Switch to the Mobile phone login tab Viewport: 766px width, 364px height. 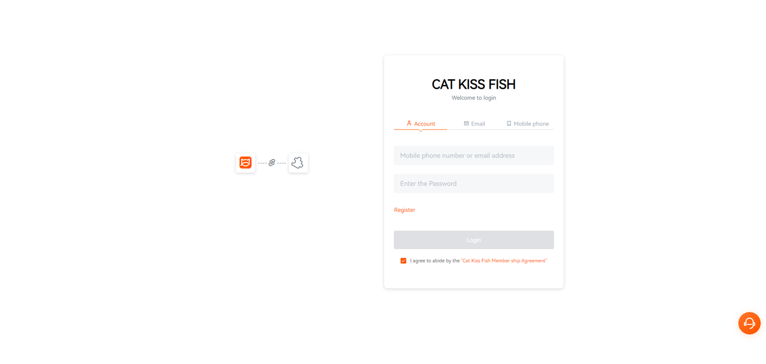[x=531, y=124]
